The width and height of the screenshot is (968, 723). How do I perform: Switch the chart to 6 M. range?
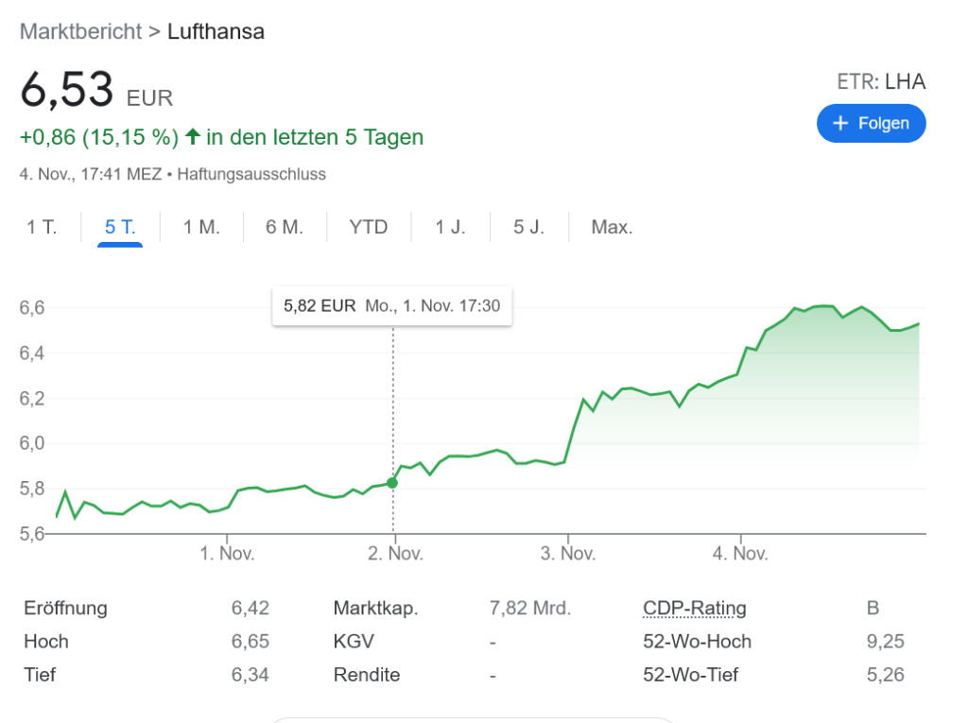pos(284,227)
